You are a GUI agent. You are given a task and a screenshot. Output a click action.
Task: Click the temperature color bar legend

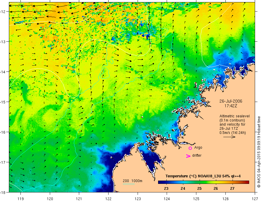click(203, 182)
